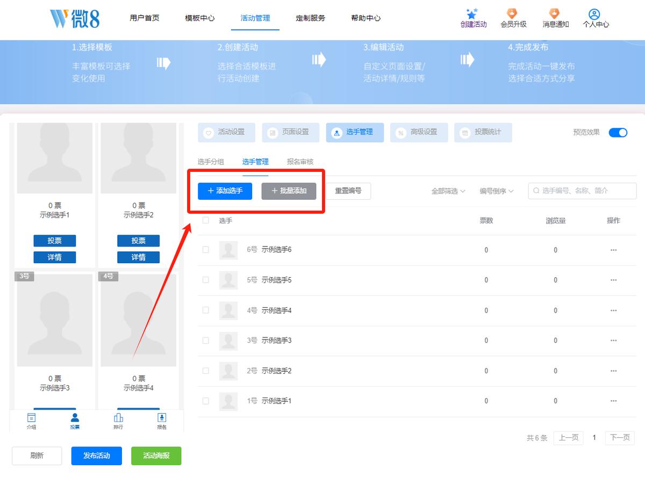Select 活动管理 in top navigation
The image size is (645, 477).
tap(255, 18)
